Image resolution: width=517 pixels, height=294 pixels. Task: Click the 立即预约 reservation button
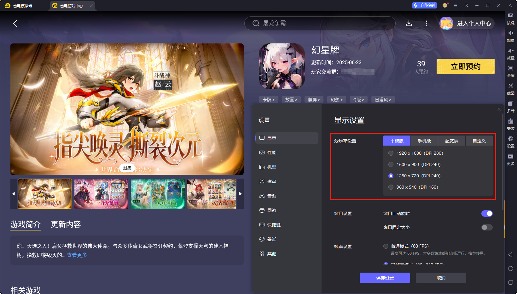(466, 66)
